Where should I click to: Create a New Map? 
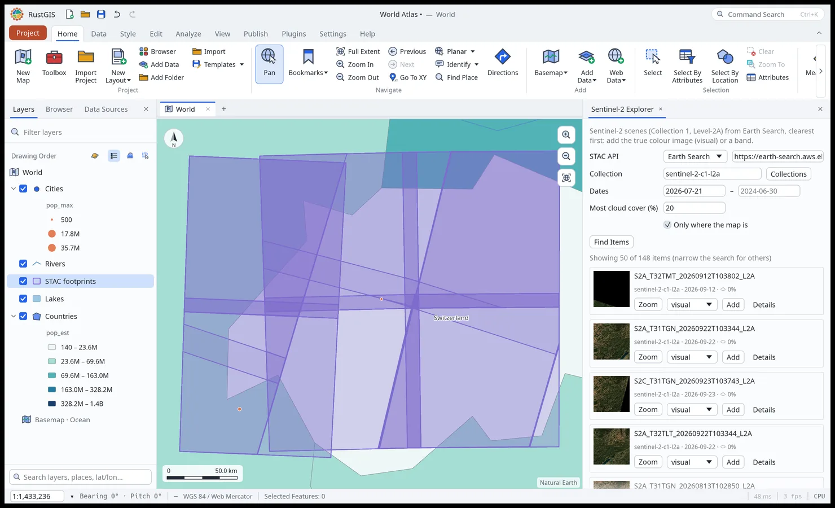[23, 66]
